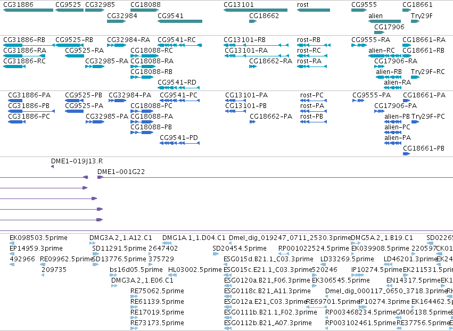Click protein Try29F-PC
Screen dimensions: 453x331
415,122
